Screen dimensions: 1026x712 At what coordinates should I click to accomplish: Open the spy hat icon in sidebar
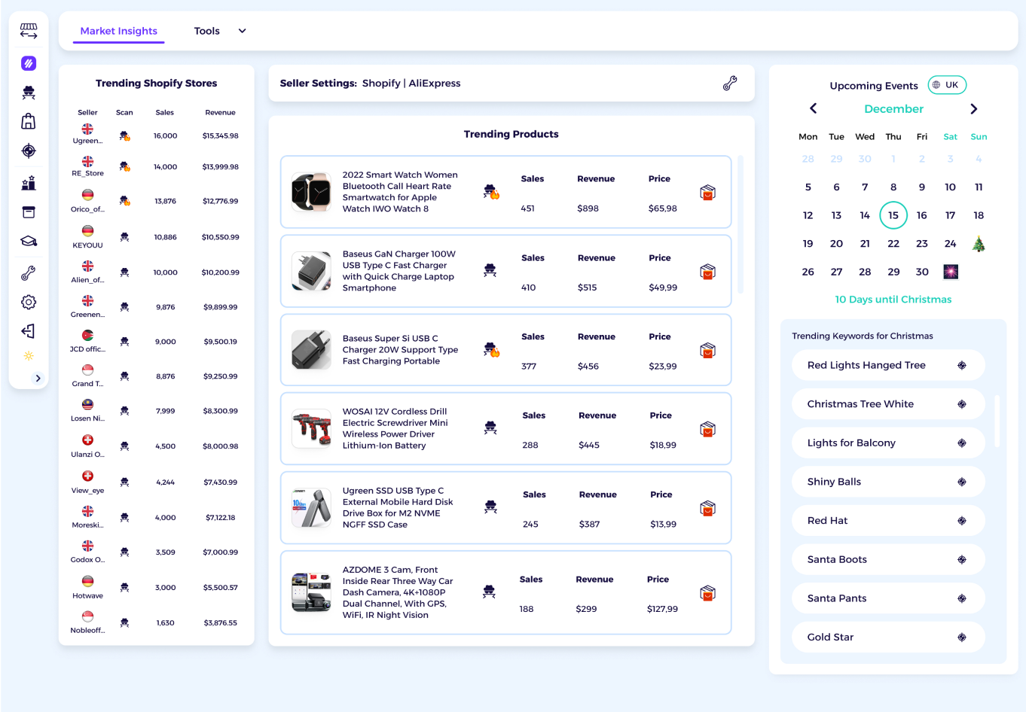click(x=29, y=93)
